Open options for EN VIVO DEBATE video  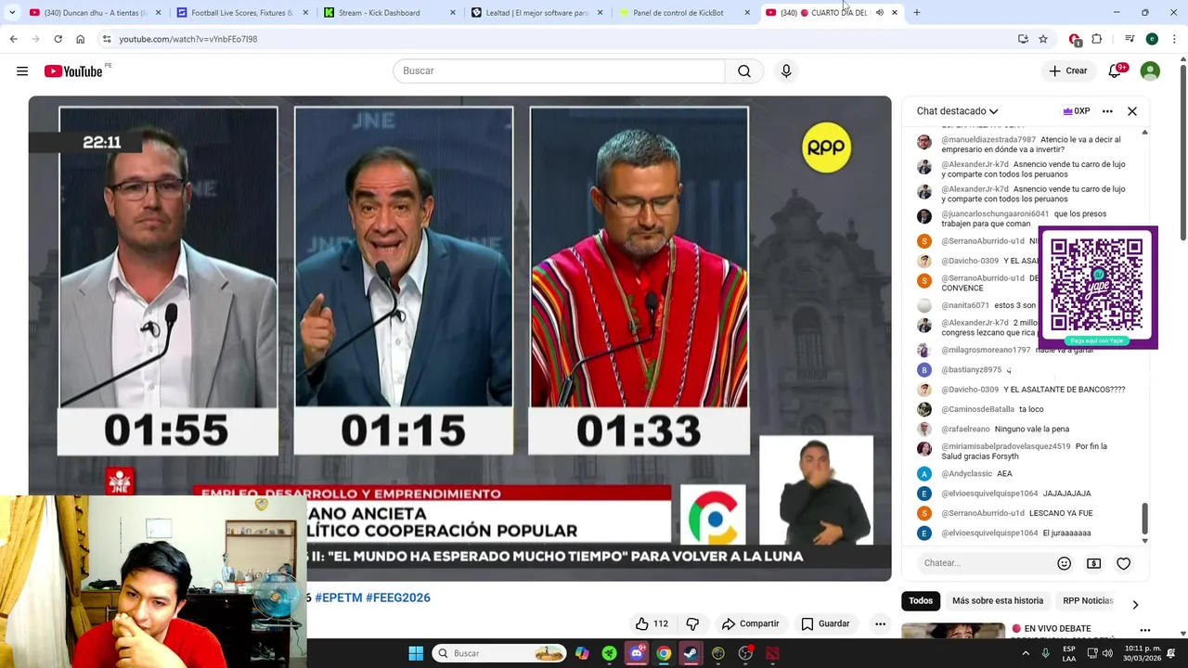(x=1144, y=631)
